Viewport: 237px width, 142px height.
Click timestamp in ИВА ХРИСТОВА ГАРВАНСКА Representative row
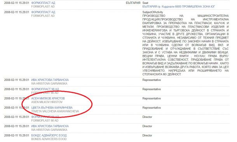(16, 80)
